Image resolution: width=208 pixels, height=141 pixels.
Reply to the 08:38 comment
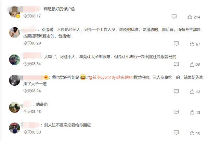pyautogui.click(x=176, y=133)
